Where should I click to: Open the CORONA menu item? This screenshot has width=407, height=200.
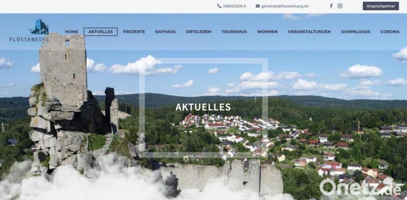click(390, 32)
